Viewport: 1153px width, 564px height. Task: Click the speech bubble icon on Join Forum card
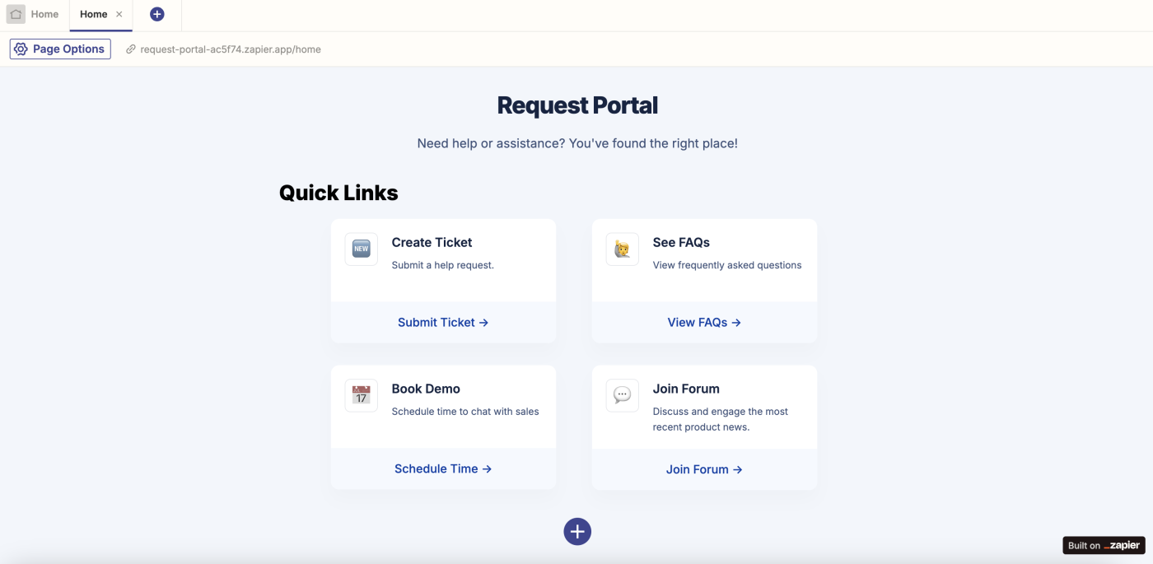pyautogui.click(x=622, y=395)
